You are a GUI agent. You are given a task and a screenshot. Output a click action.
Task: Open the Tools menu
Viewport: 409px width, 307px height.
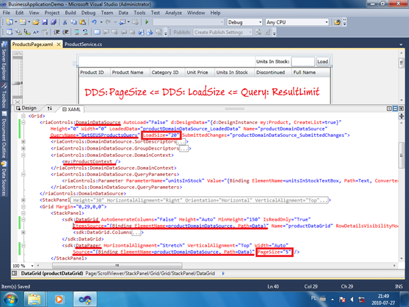(139, 13)
